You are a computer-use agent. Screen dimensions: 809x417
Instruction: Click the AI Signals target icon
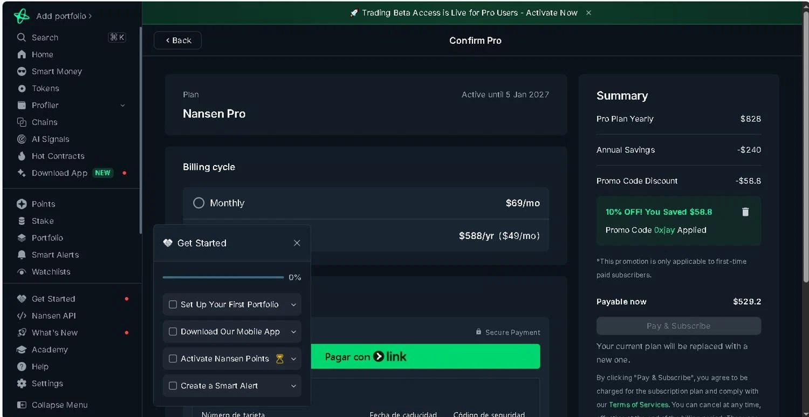point(22,139)
